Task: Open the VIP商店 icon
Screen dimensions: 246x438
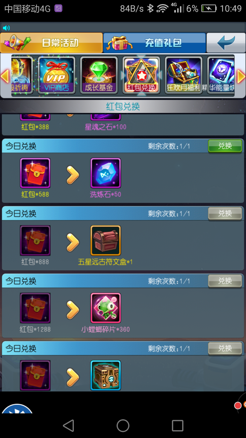Action: pos(56,75)
